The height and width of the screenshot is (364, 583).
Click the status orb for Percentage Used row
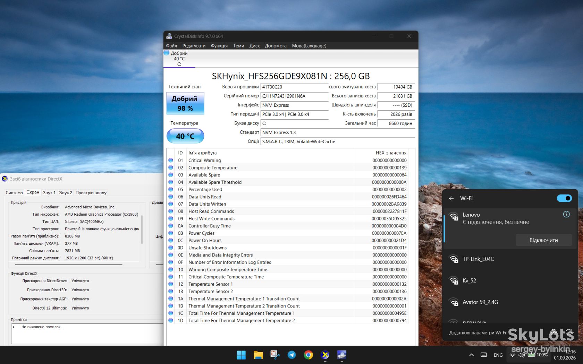[x=171, y=189]
